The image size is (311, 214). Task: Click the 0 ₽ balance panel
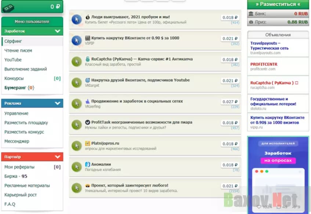pos(32,7)
